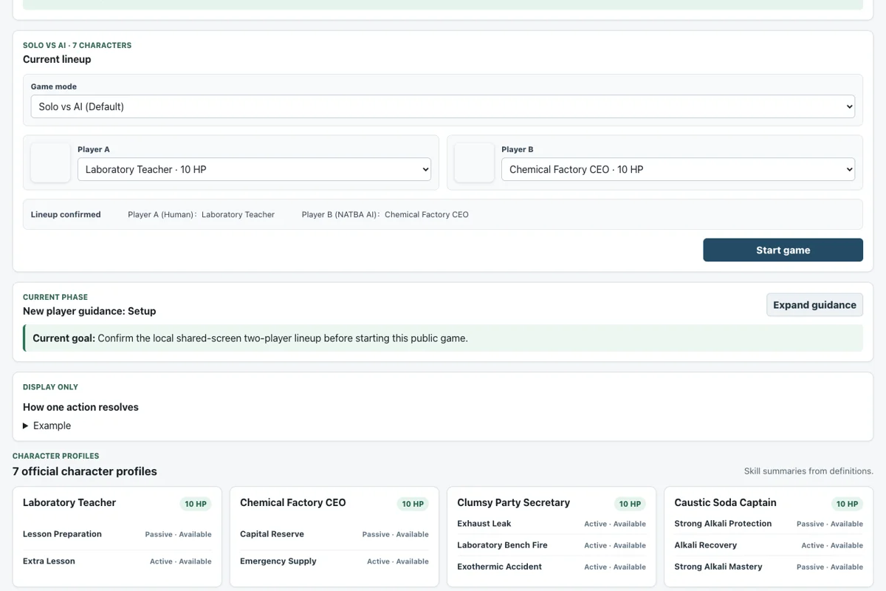Screen dimensions: 886x591
Task: Click Passive · Available status beside Lesson Preparation
Action: pos(178,534)
